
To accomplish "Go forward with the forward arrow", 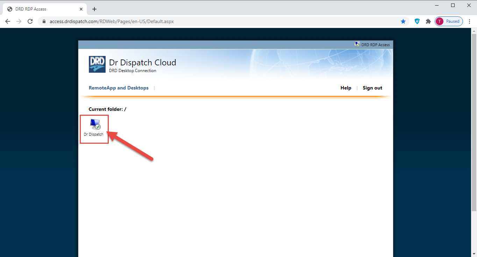I will 19,21.
